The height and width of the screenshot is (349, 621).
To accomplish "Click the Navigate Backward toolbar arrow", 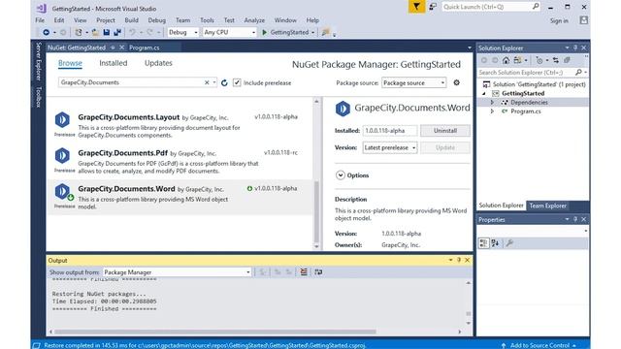I will (47, 32).
